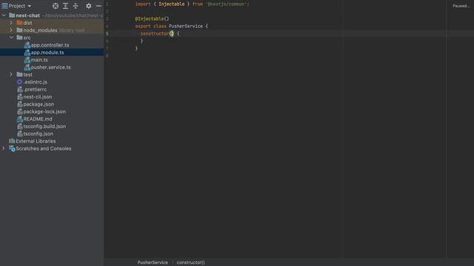Click the Select Opened File locate icon
Image resolution: width=474 pixels, height=266 pixels.
pos(56,6)
